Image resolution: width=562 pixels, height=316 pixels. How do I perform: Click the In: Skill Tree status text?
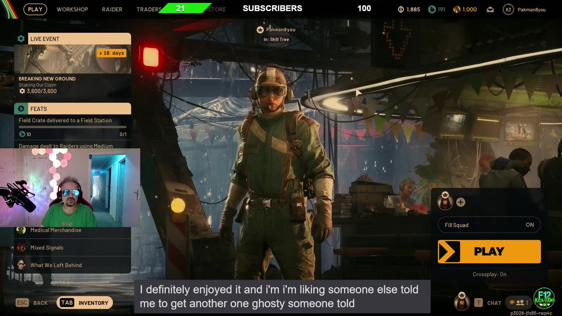(x=276, y=39)
